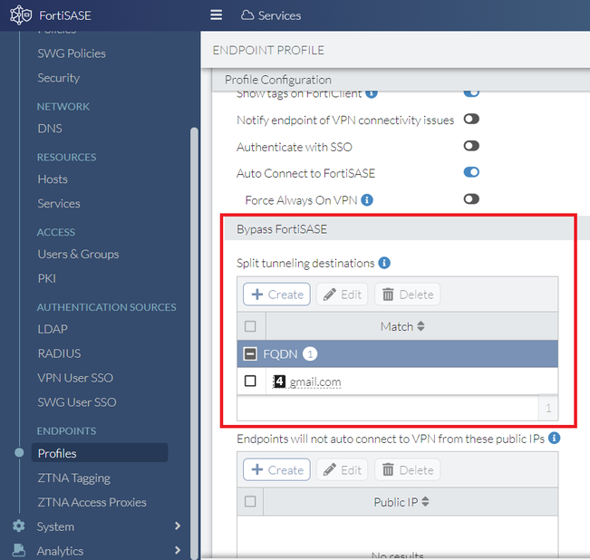The height and width of the screenshot is (560, 590).
Task: Open PKI under Access
Action: click(x=46, y=279)
